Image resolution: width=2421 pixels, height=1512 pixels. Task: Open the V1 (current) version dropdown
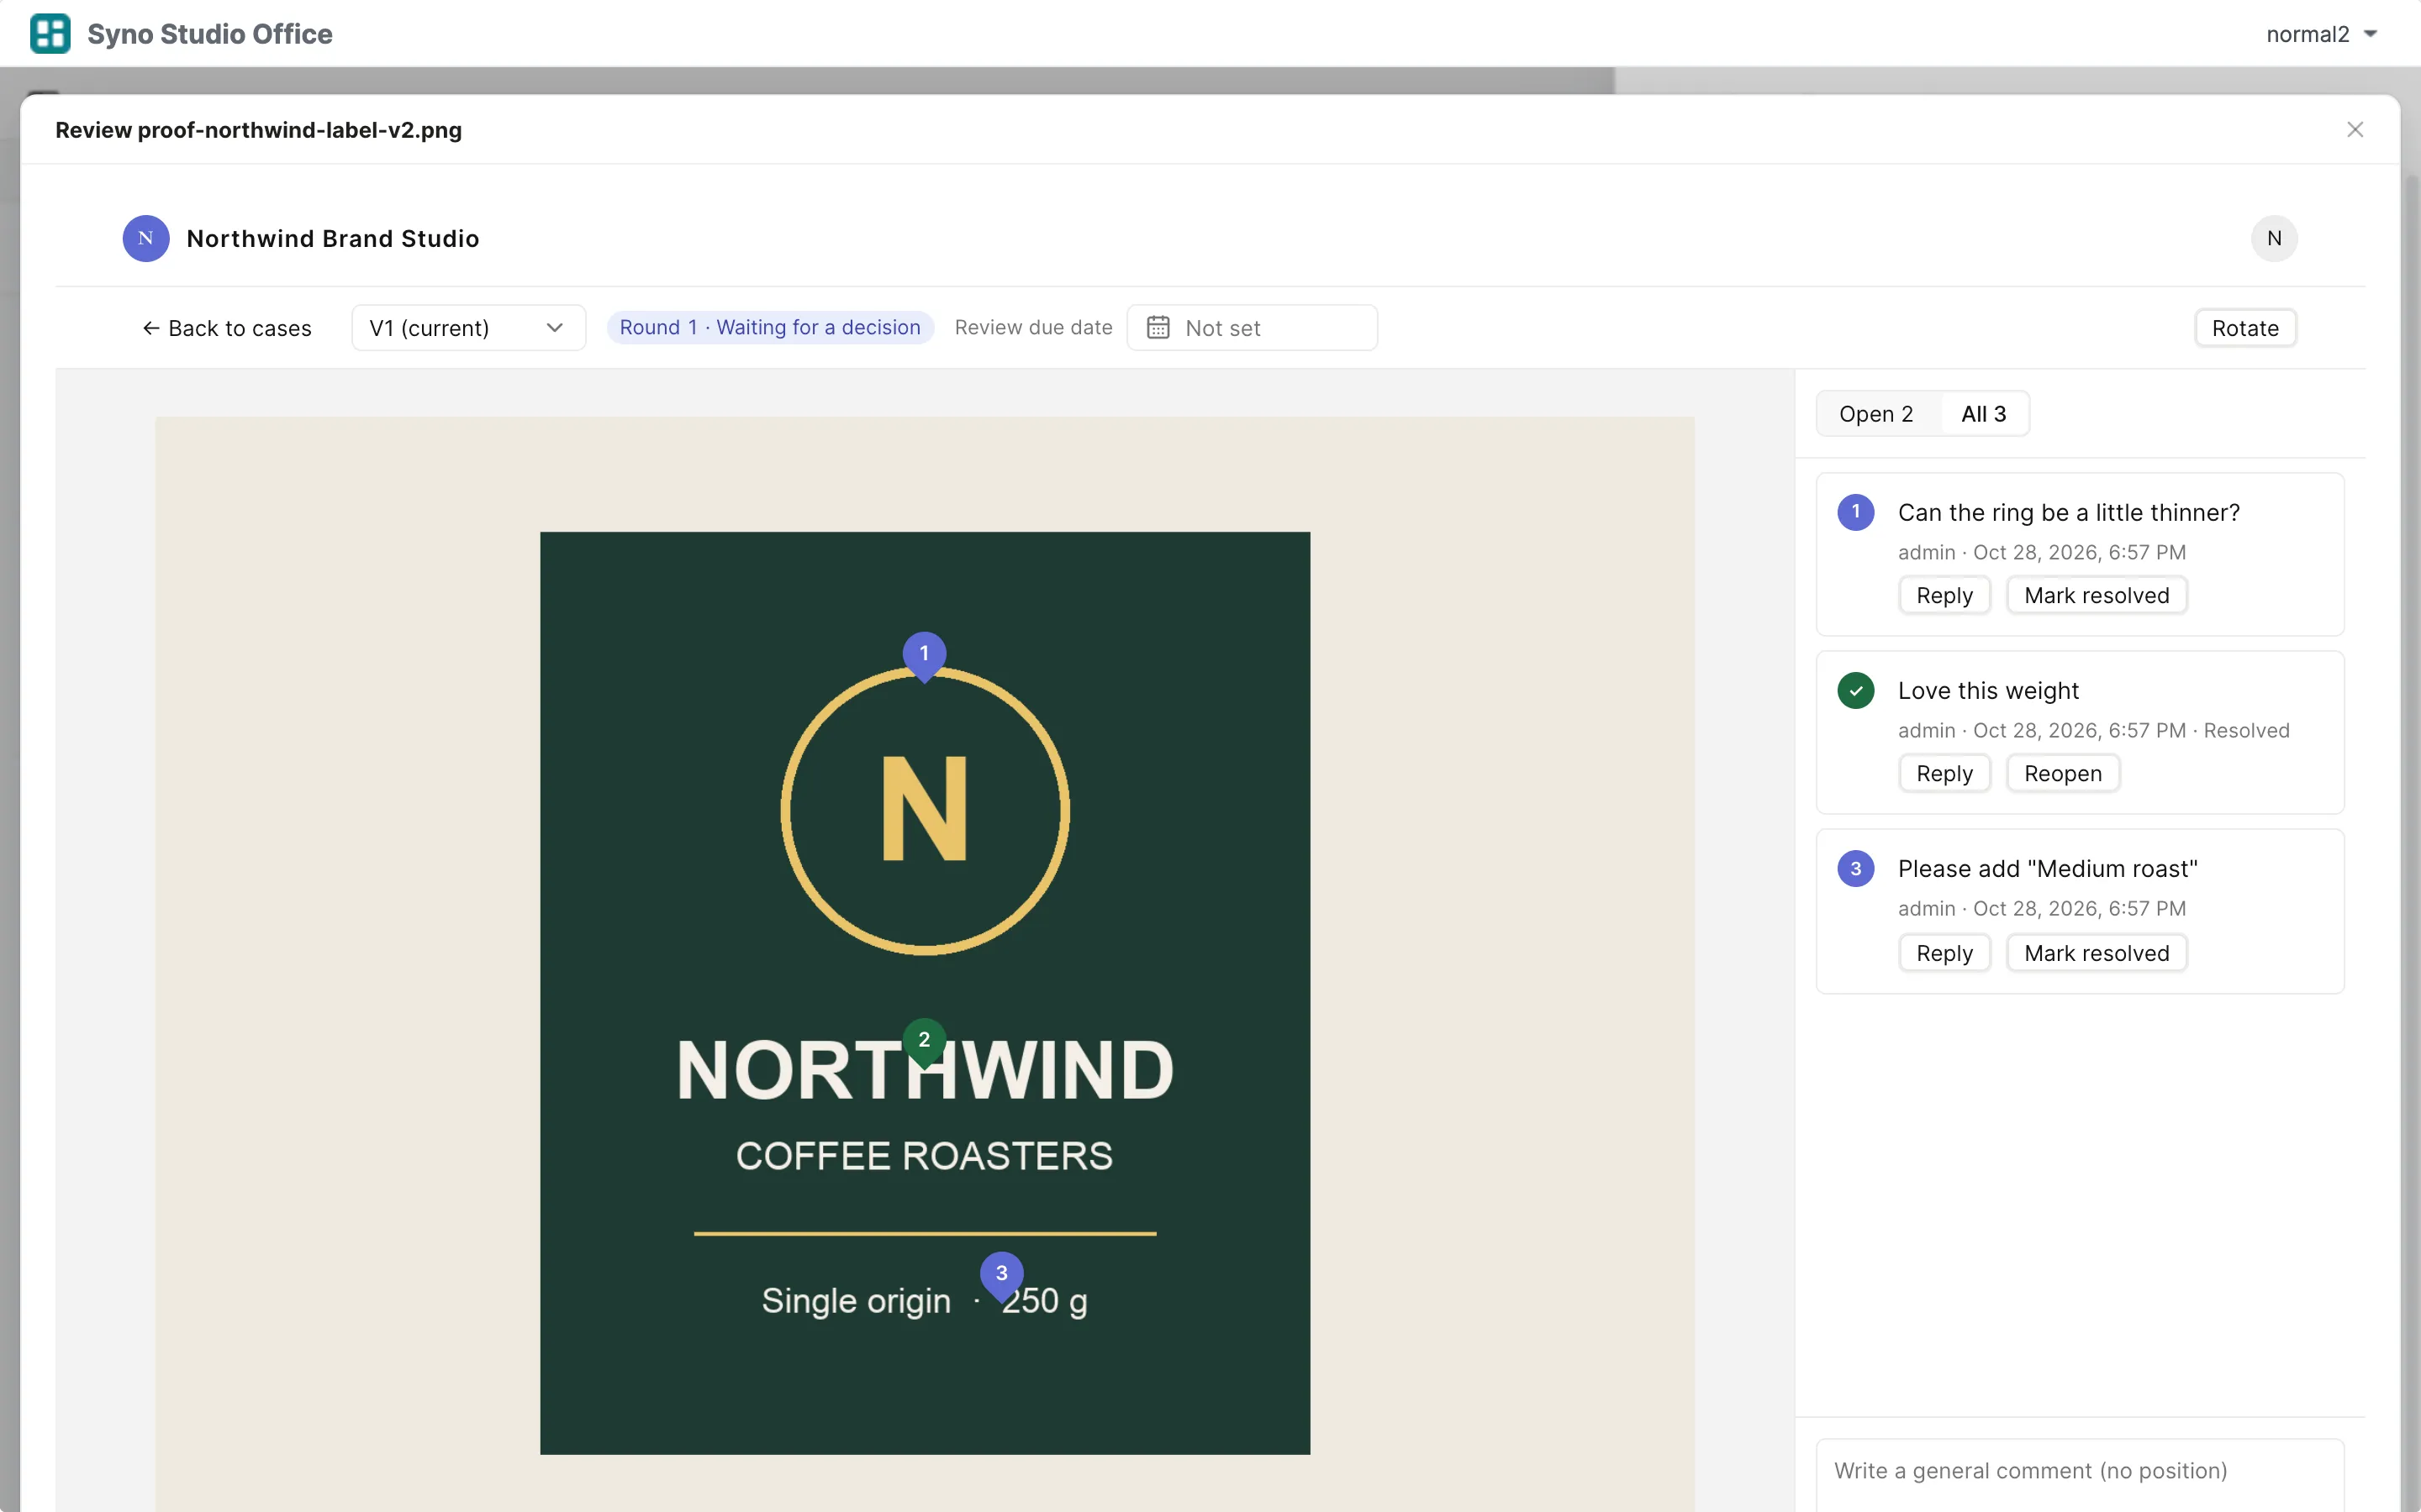468,328
